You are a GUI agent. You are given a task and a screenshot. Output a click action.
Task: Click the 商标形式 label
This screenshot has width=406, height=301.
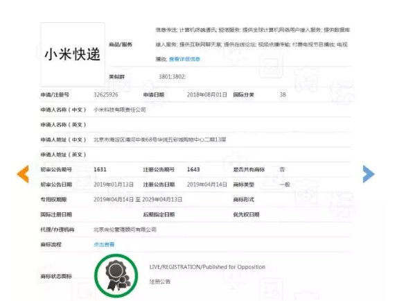point(243,200)
